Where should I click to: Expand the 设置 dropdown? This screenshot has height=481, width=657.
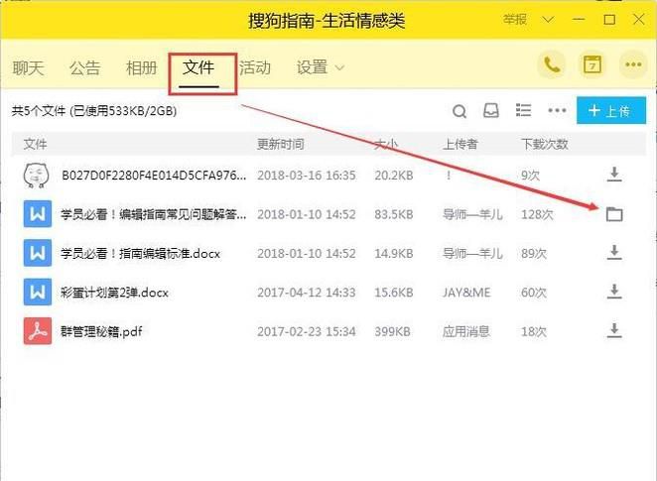(x=321, y=67)
